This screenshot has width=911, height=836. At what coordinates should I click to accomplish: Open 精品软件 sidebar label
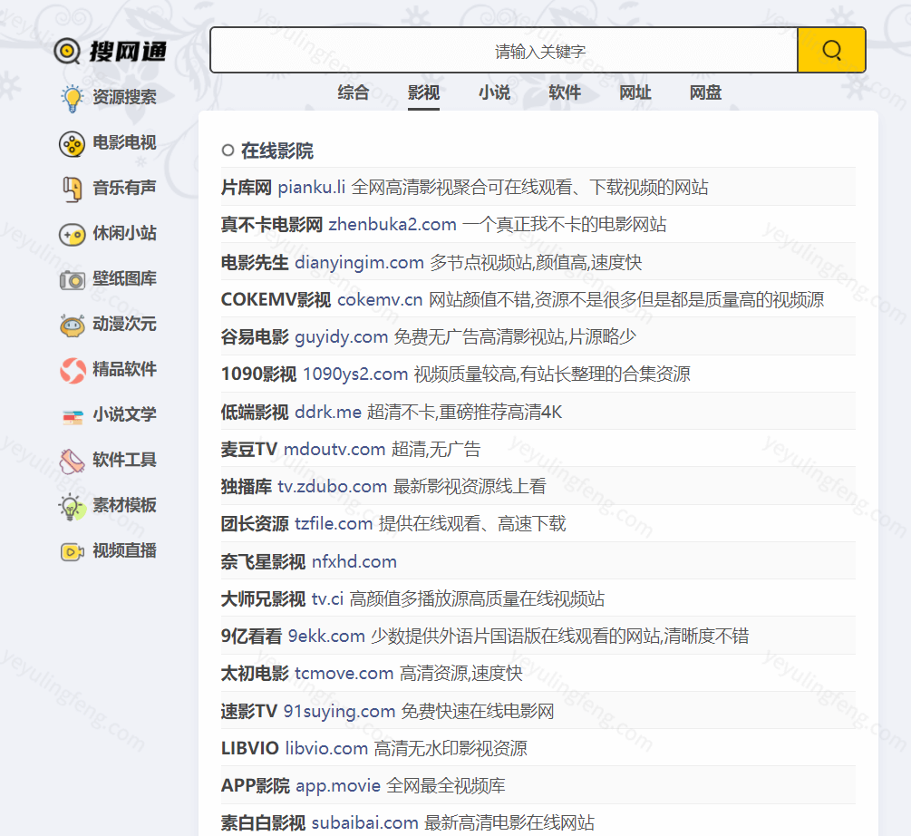(x=124, y=369)
